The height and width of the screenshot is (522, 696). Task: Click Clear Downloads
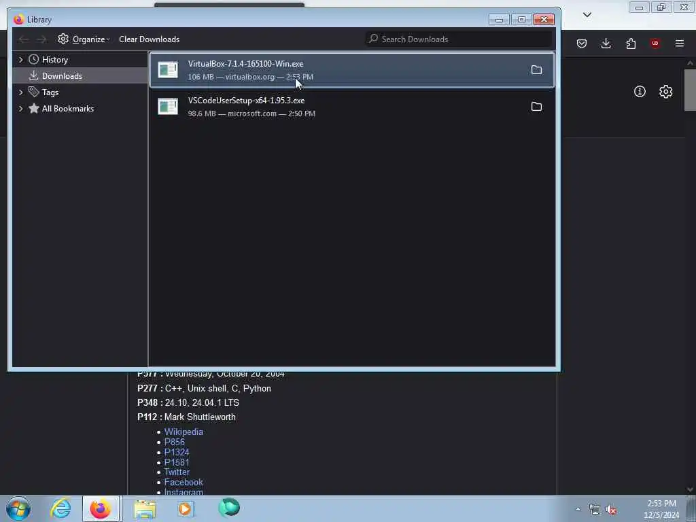coord(149,39)
